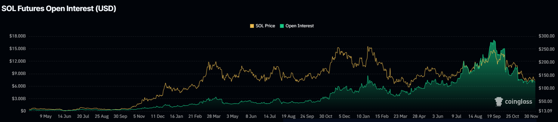Click the yellow SOL Price legend swatch
This screenshot has width=558, height=122.
[x=252, y=26]
